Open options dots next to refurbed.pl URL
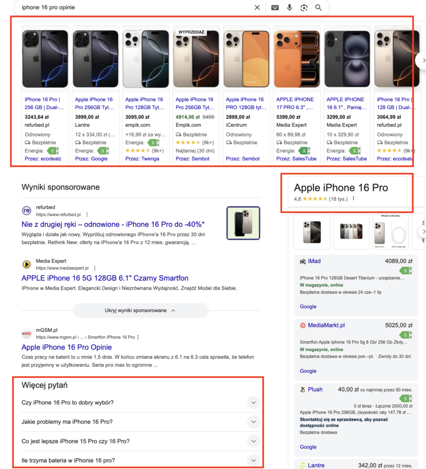Viewport: 426px width, 469px height. coord(87,214)
